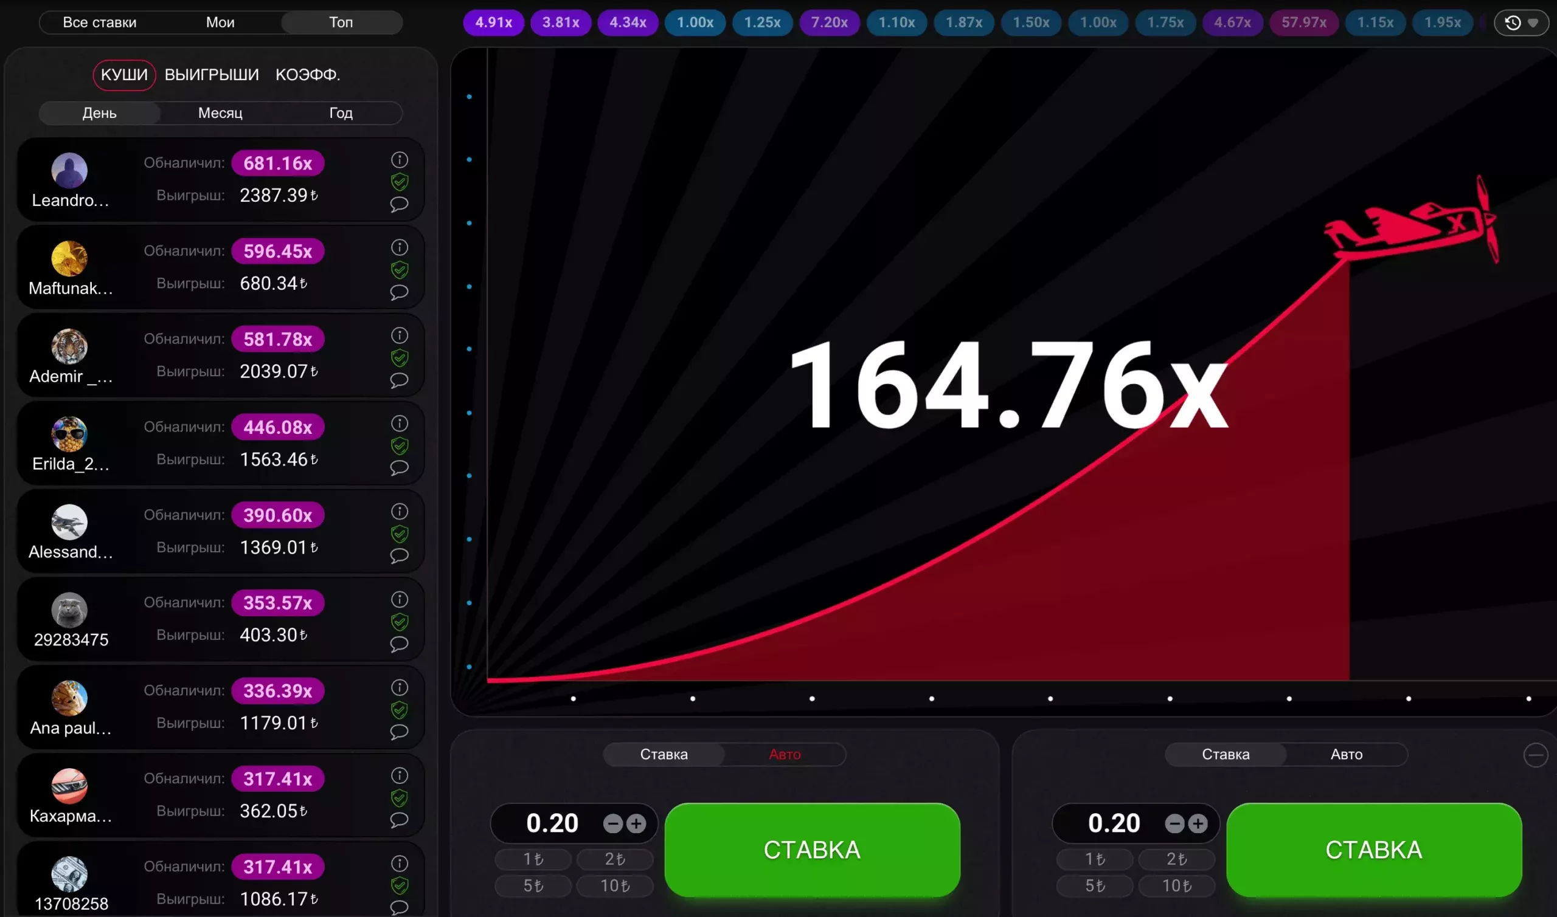Collapse the right betting panel chevron
Screen dimensions: 1557x917
pyautogui.click(x=1536, y=755)
